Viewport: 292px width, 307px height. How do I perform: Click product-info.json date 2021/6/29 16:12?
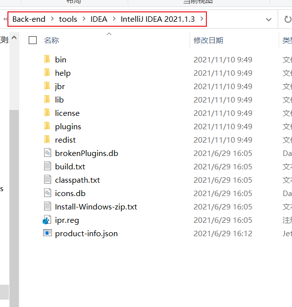[223, 233]
